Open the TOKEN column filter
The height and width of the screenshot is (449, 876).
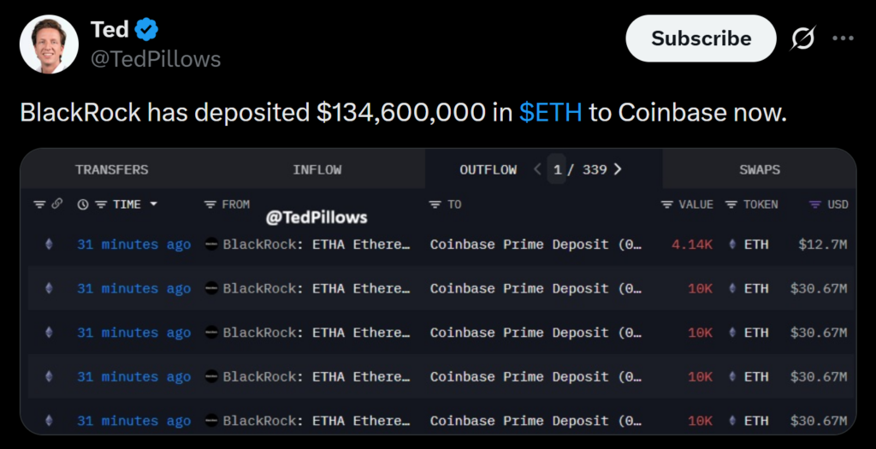click(x=731, y=204)
